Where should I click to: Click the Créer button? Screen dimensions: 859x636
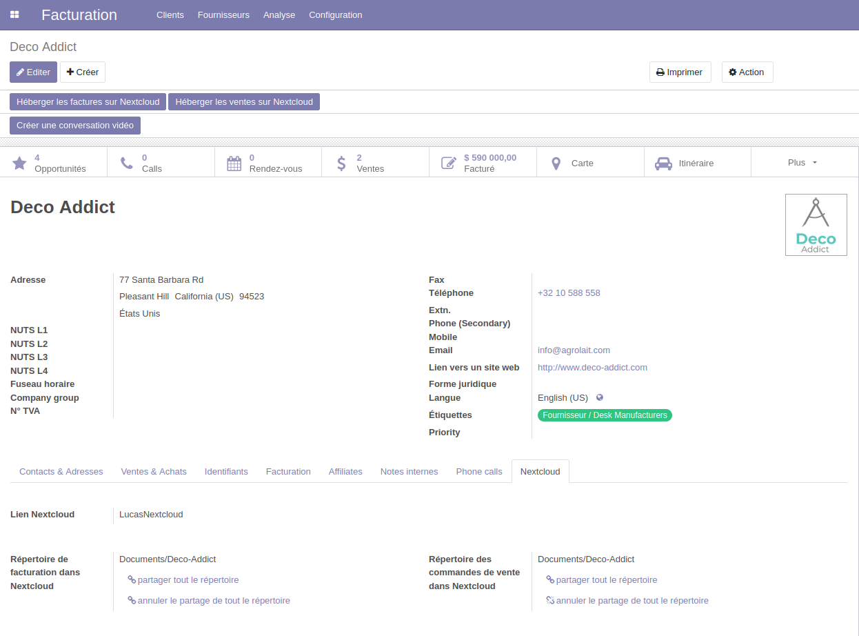83,72
